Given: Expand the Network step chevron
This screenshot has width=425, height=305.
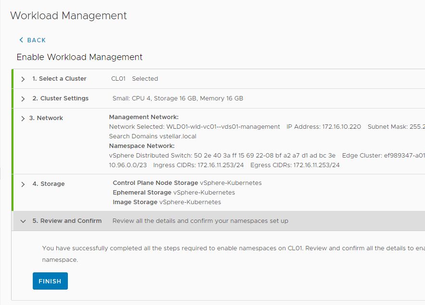Looking at the screenshot, I should (23, 119).
